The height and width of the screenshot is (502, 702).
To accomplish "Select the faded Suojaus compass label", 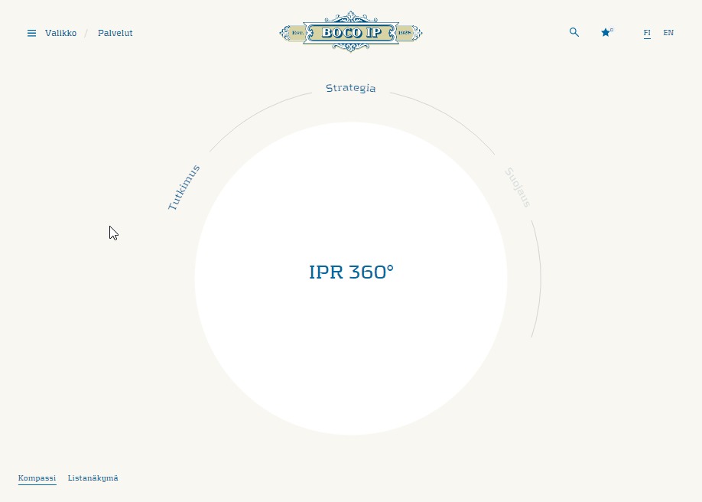I will pyautogui.click(x=518, y=187).
